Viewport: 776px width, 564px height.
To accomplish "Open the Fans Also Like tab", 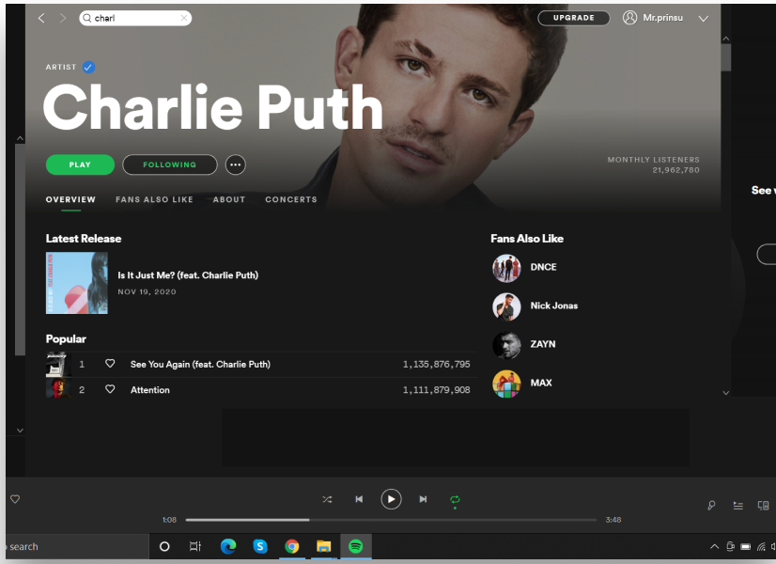I will click(154, 199).
